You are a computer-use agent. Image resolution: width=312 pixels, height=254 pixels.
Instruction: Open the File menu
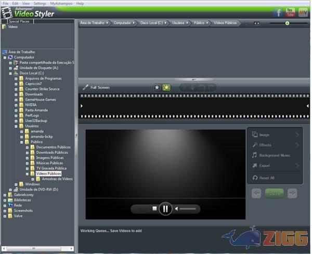tap(6, 4)
